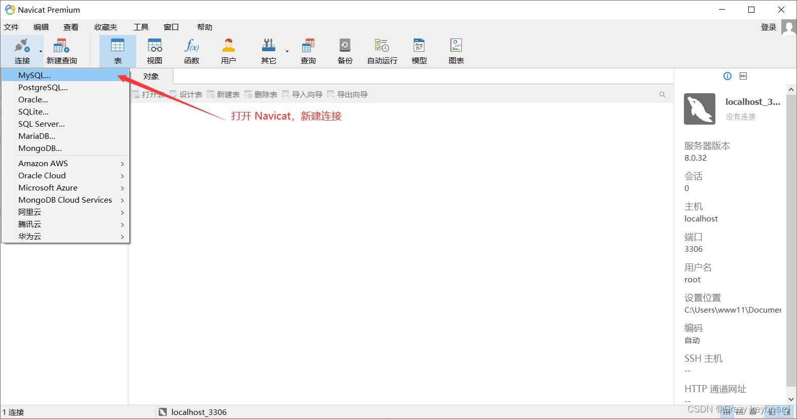Expand the Others (其它) dropdown arrow
The image size is (797, 419).
pyautogui.click(x=287, y=51)
